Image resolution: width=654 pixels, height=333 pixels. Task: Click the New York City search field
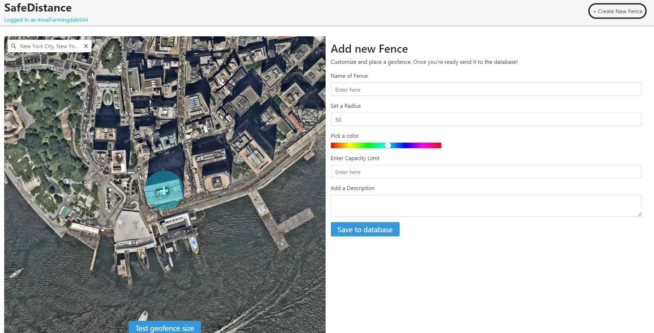49,46
